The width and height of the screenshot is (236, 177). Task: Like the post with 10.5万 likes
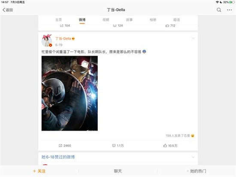(170, 146)
